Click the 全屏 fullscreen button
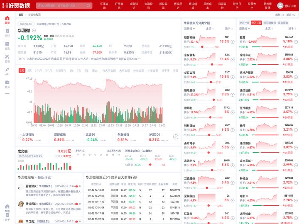 (175, 71)
